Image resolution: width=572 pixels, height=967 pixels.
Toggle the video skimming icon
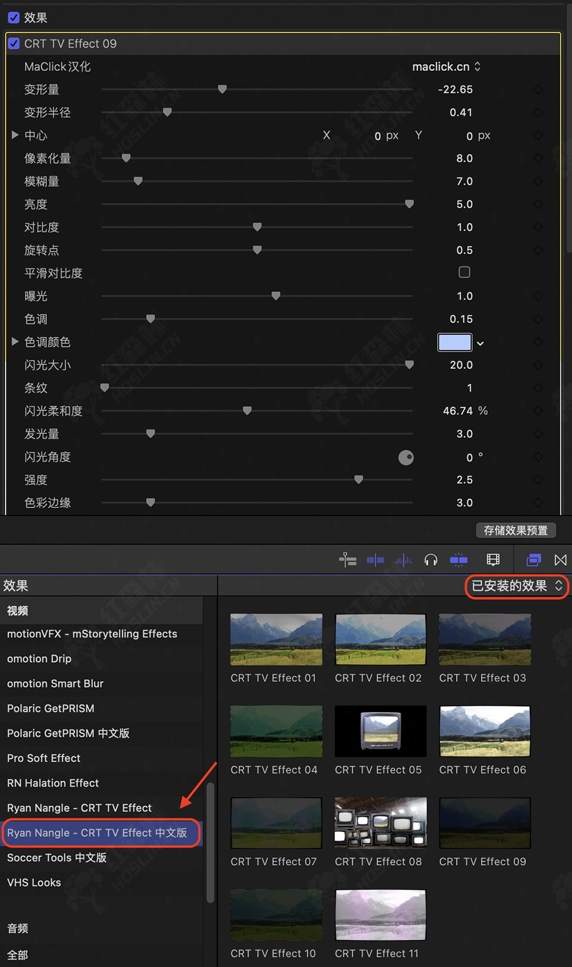(375, 560)
